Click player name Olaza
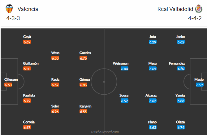This screenshot has height=135, width=207. (x=180, y=122)
